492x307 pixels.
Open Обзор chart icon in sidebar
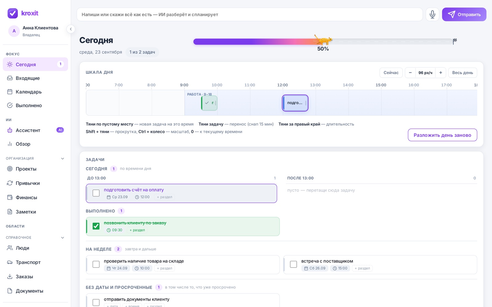(x=10, y=144)
